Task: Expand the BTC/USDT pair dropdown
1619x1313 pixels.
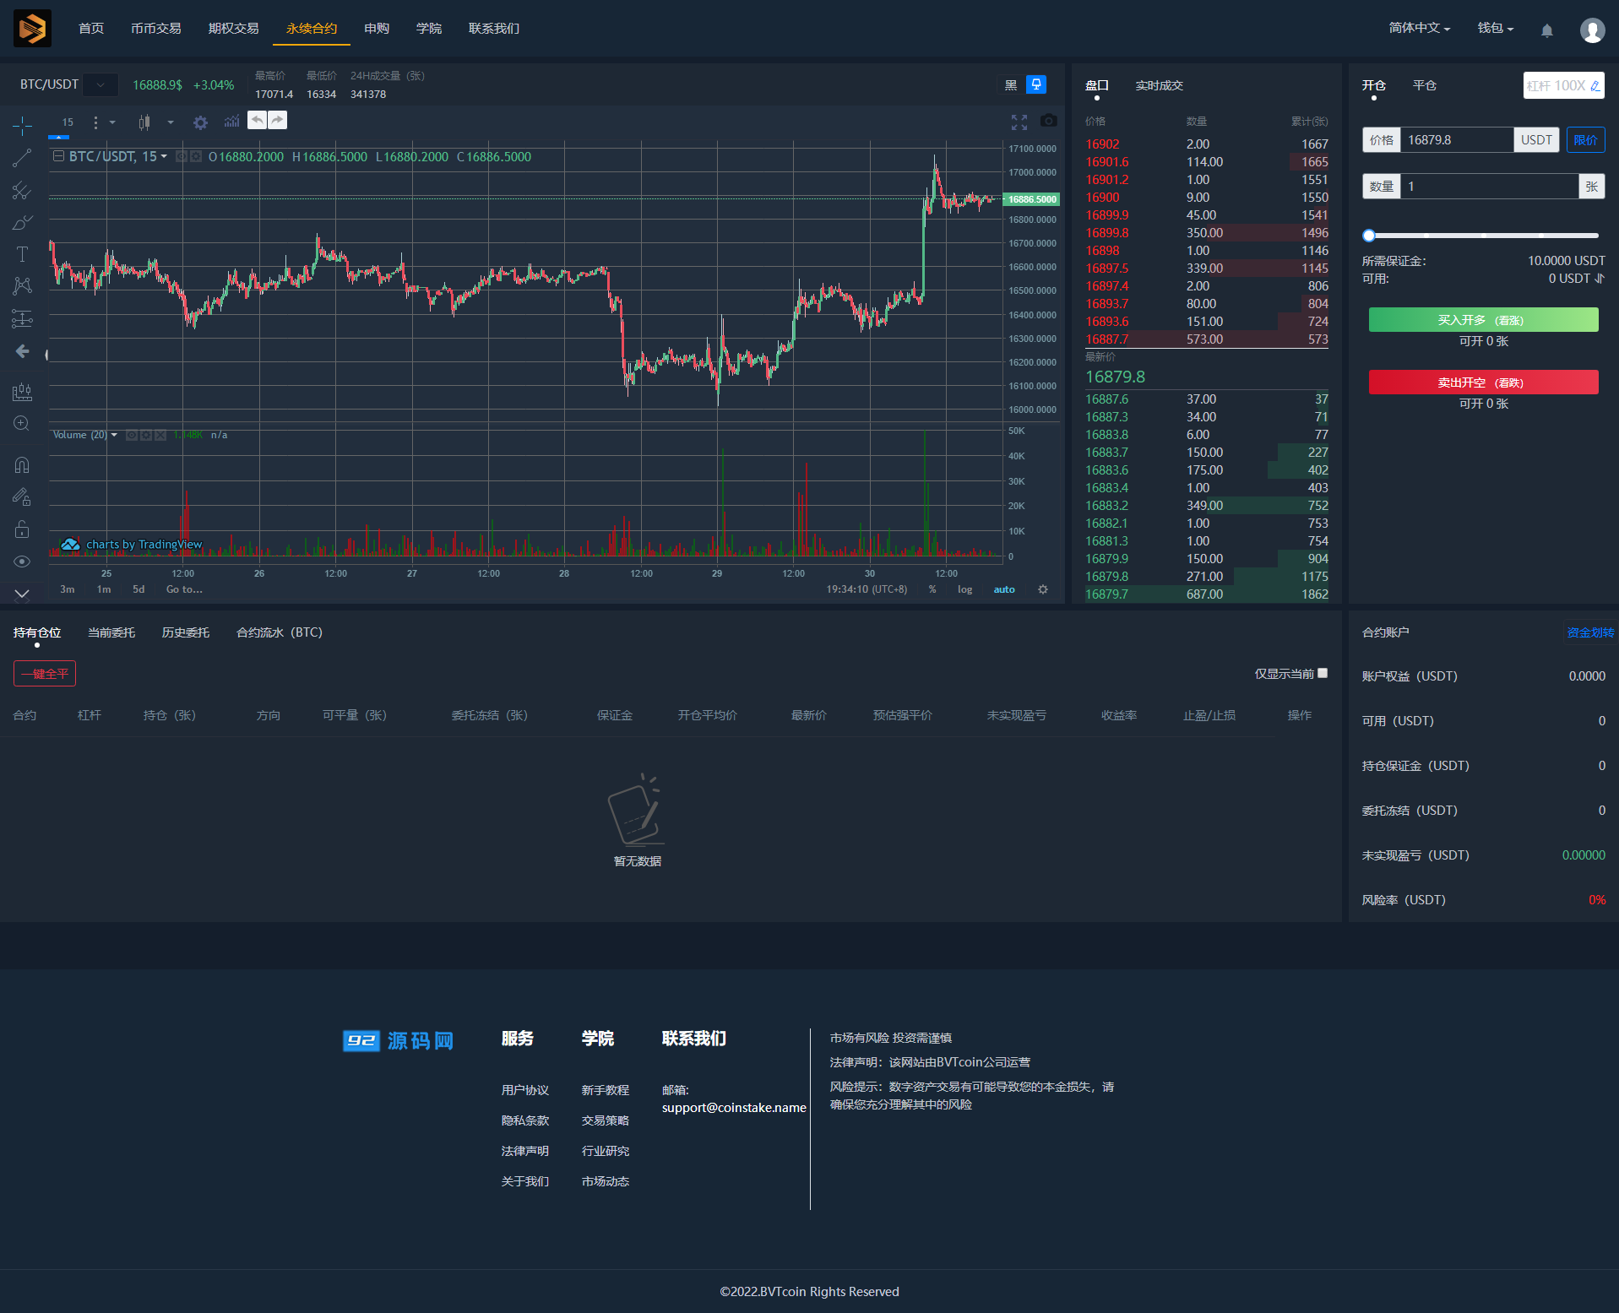Action: pyautogui.click(x=101, y=84)
